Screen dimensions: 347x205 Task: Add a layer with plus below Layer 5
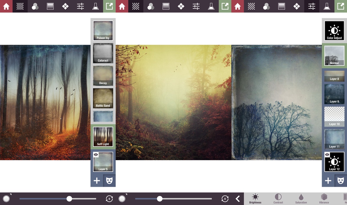tap(97, 181)
